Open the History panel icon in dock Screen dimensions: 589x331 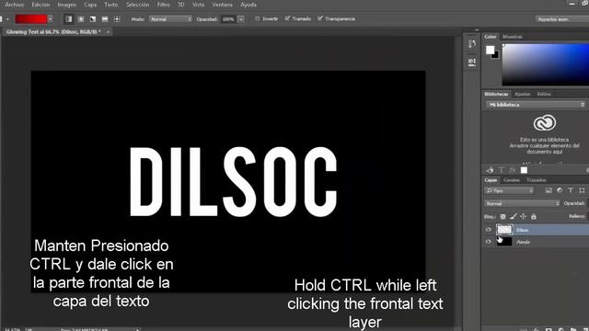point(472,44)
